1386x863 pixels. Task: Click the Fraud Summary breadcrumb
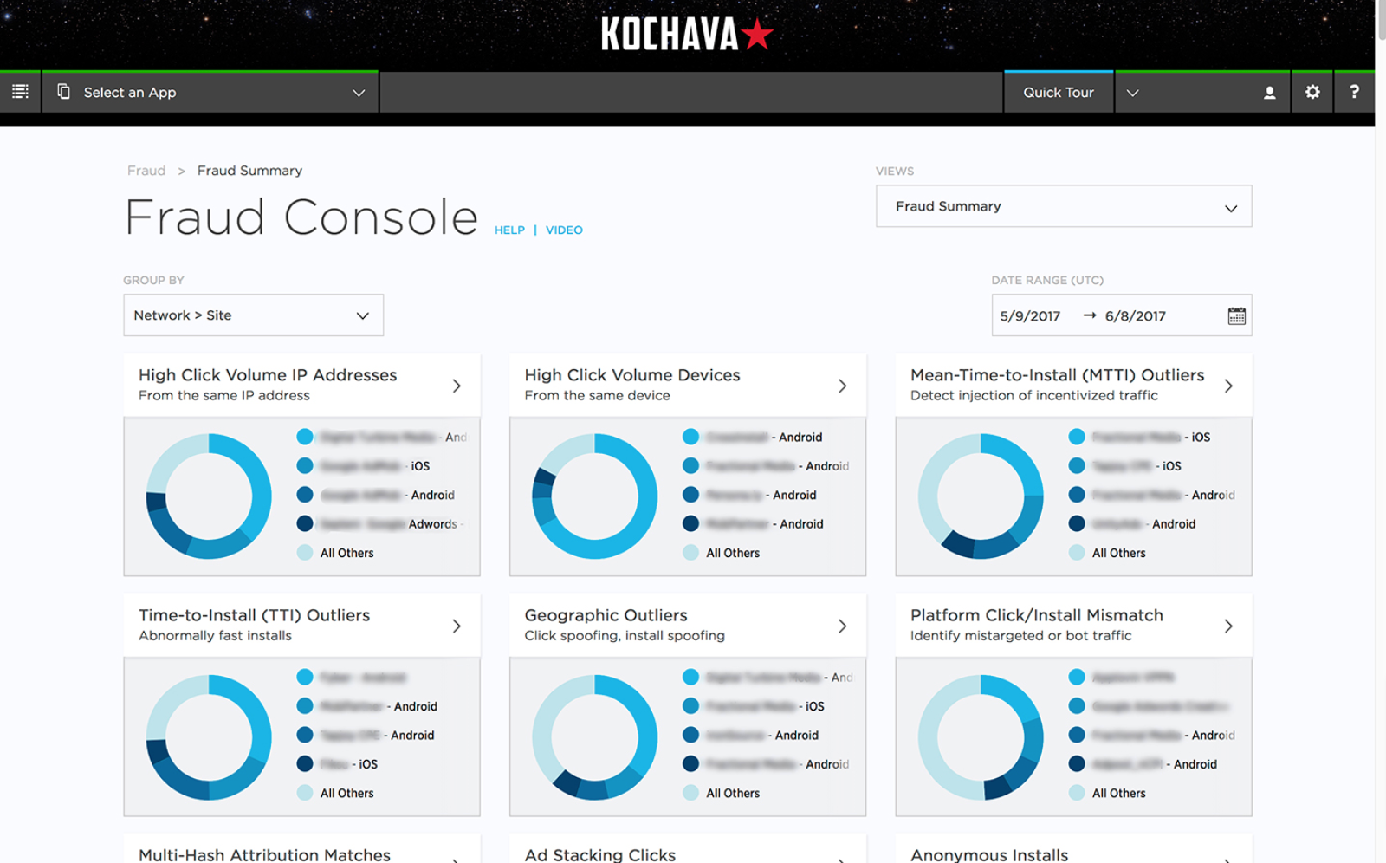click(249, 171)
